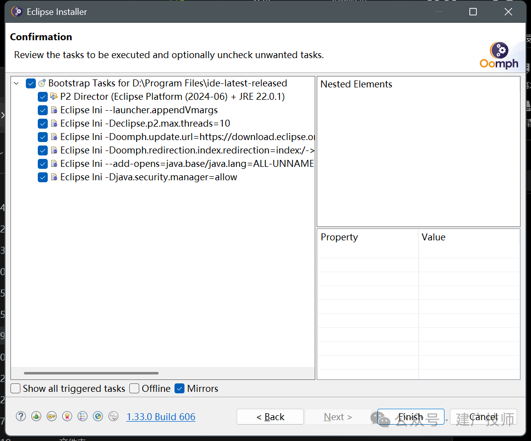Open network proxy settings icon

(x=36, y=416)
